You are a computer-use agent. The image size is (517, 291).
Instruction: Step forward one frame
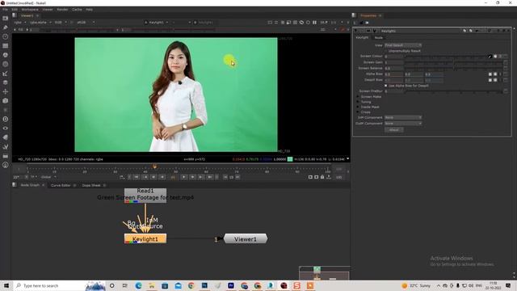pos(192,177)
